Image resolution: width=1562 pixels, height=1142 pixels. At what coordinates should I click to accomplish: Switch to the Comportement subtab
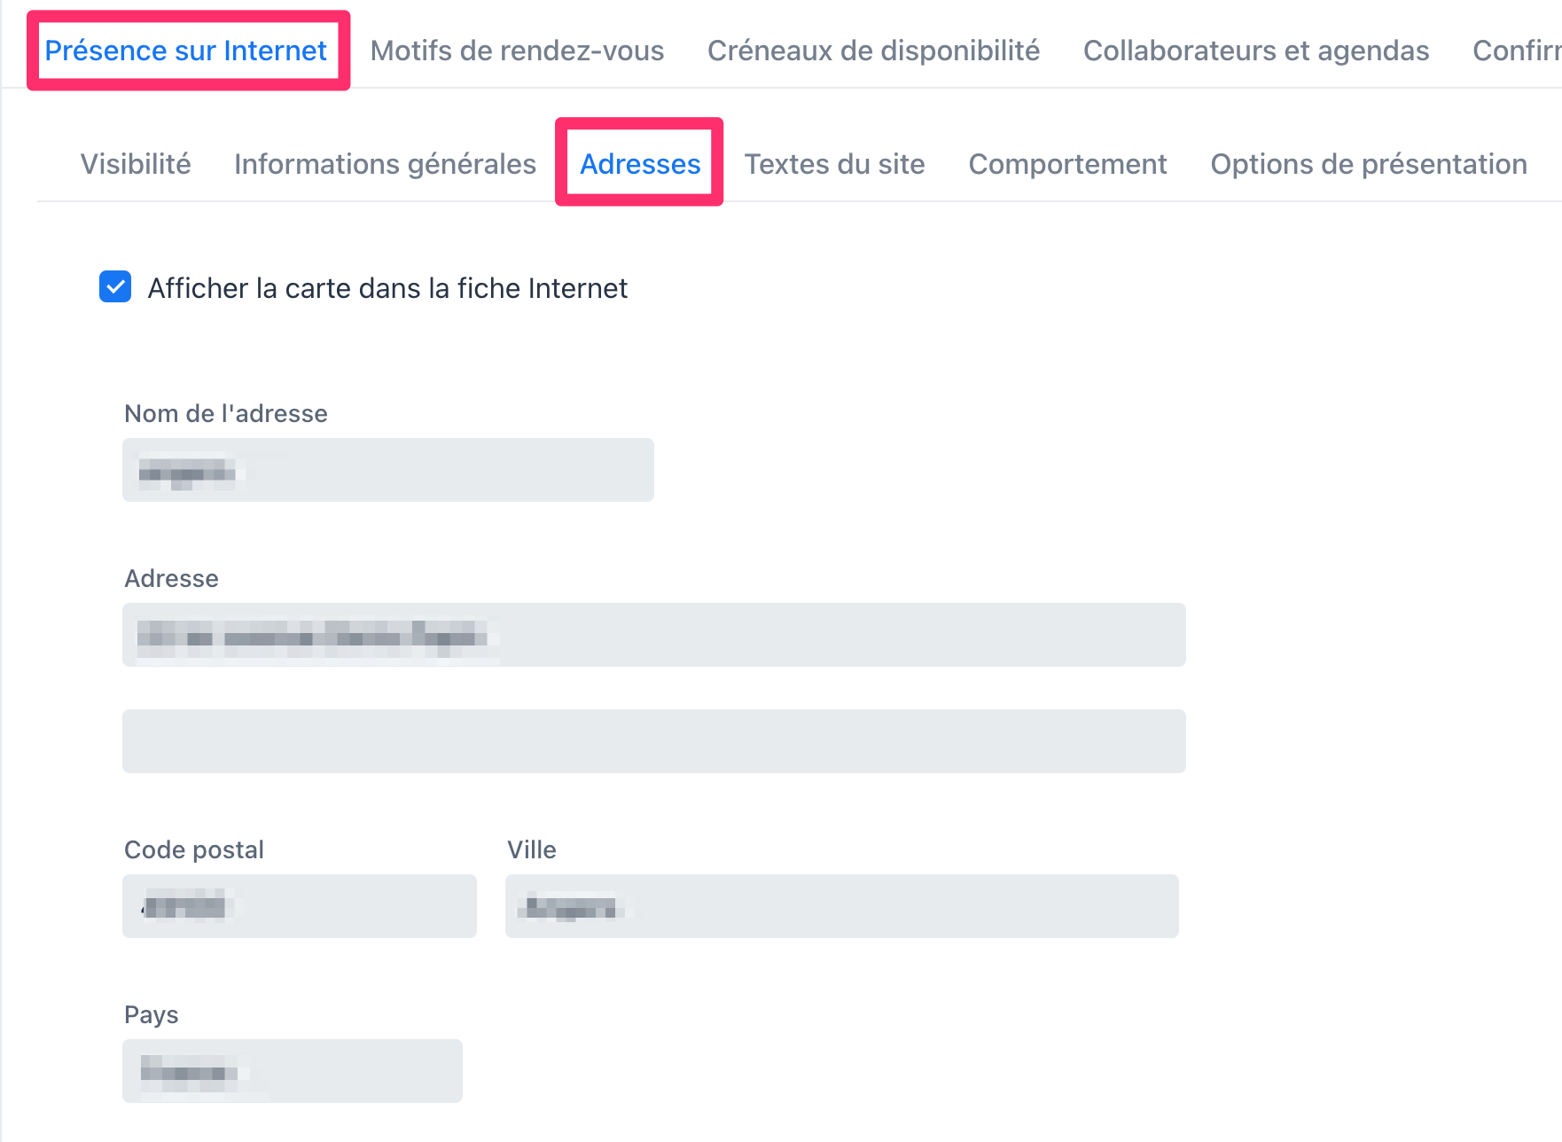1068,164
